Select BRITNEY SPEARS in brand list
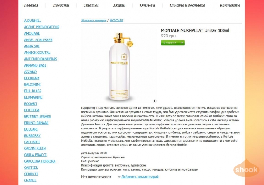The image size is (264, 185). point(37,117)
